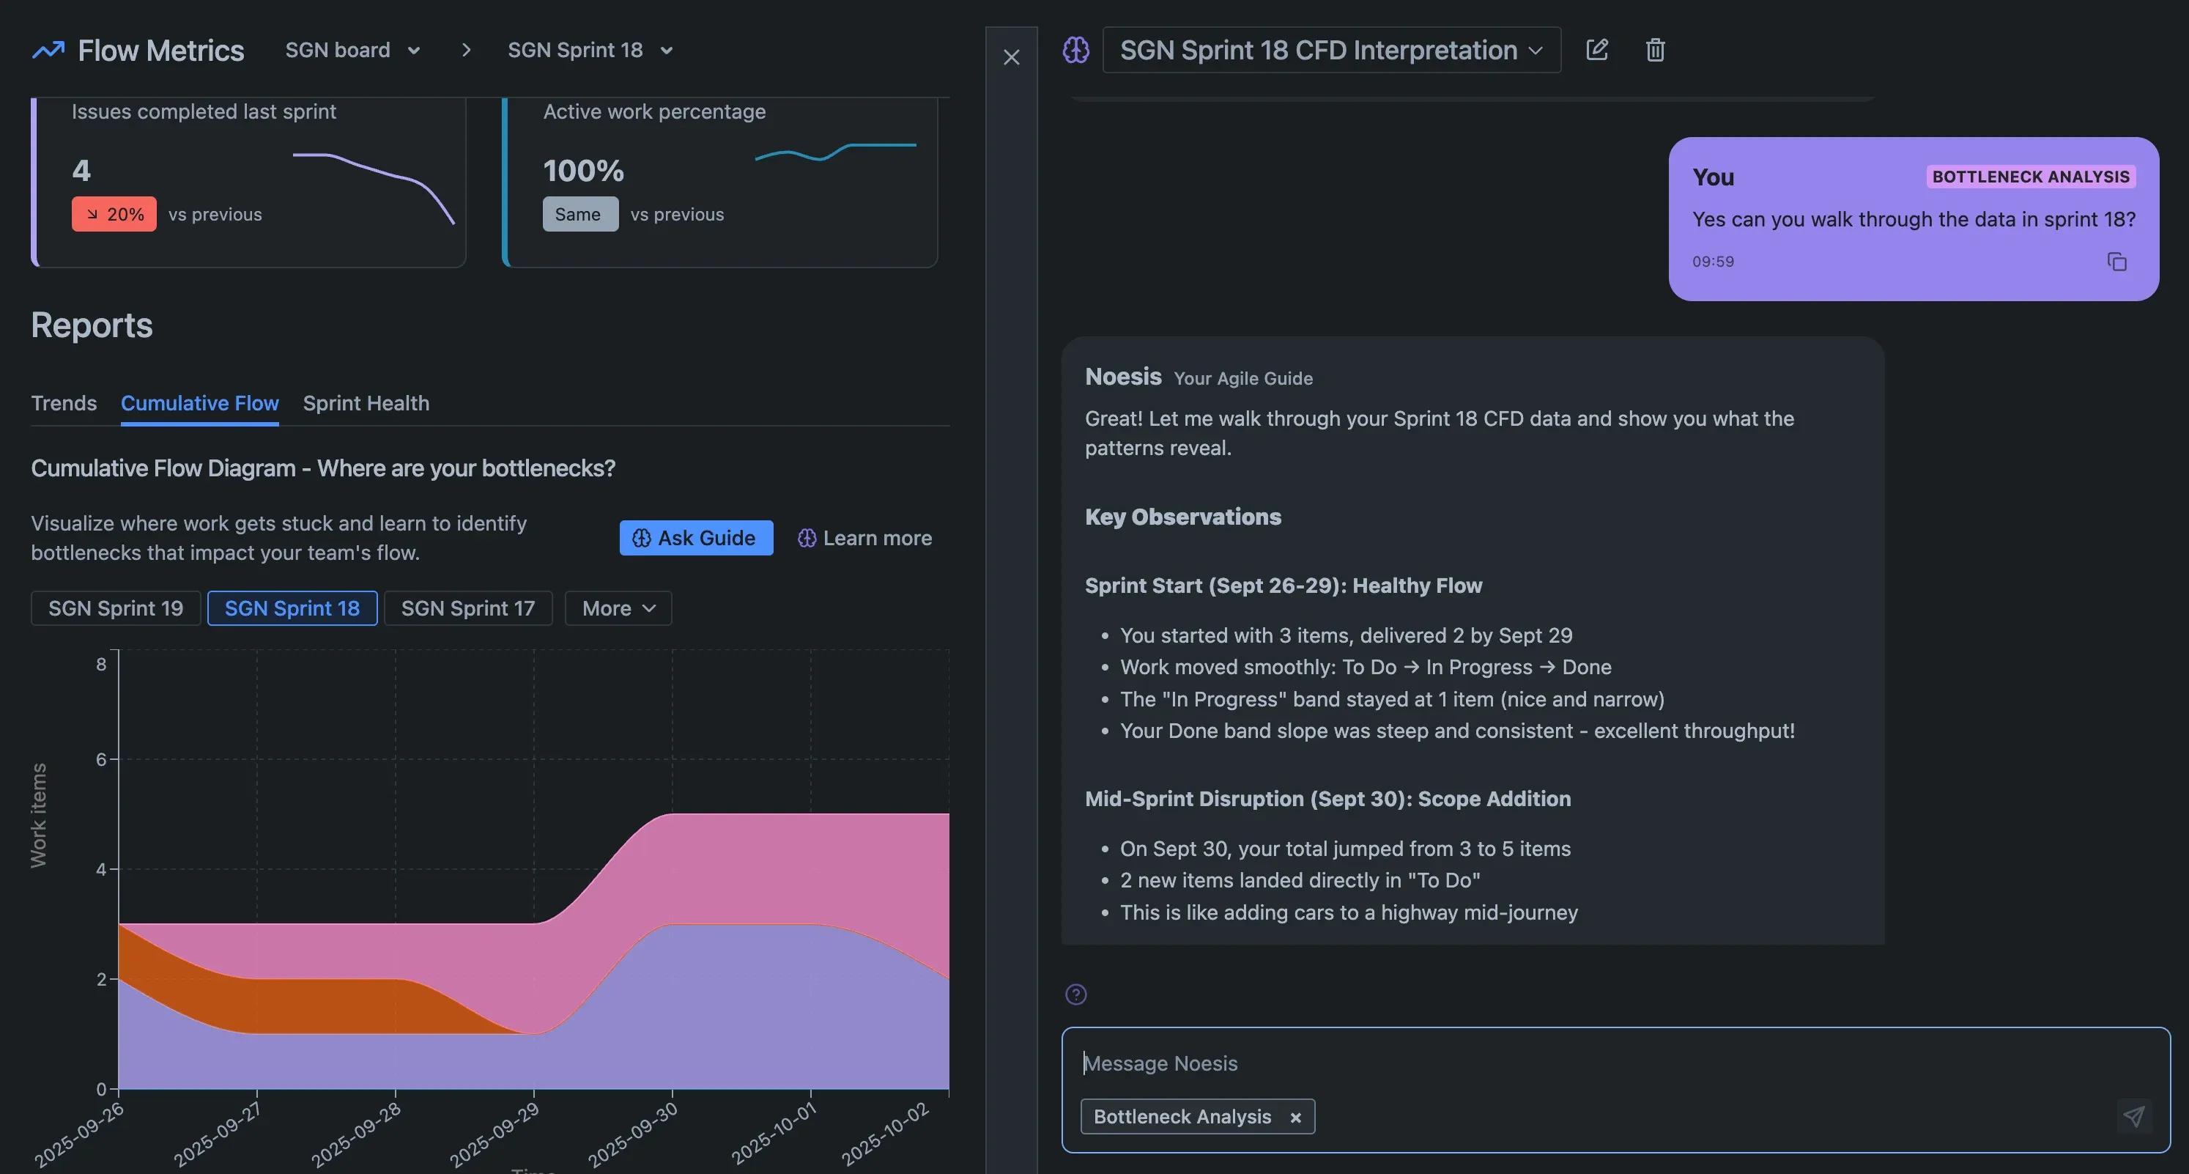Open the More sprints dropdown
2189x1174 pixels.
[x=618, y=608]
